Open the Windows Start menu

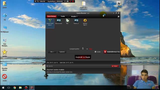(x=3, y=88)
